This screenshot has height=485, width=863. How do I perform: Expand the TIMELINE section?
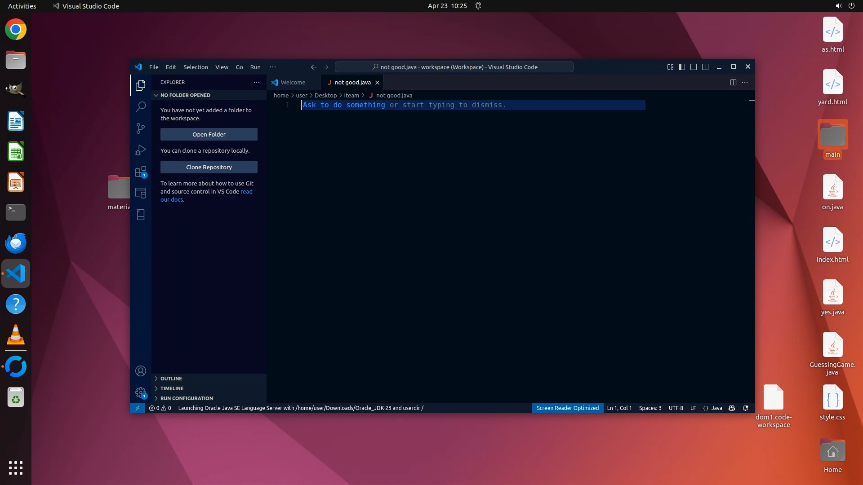pyautogui.click(x=172, y=388)
